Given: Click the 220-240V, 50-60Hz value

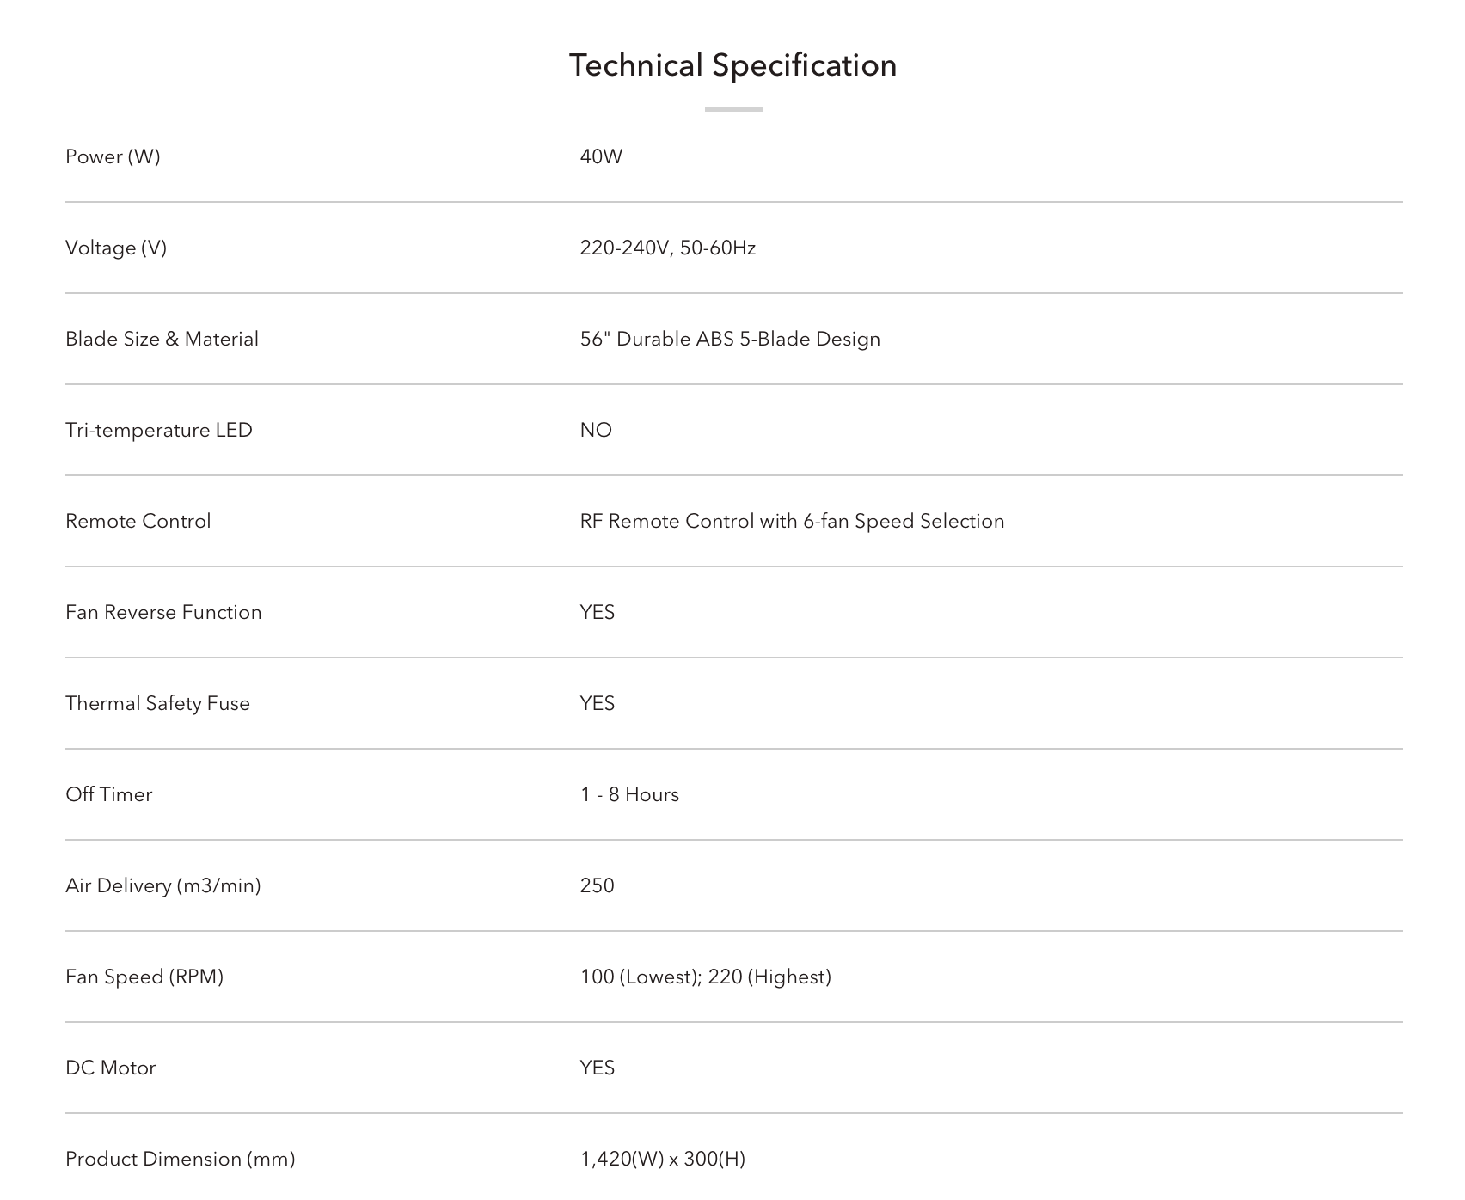Looking at the screenshot, I should pyautogui.click(x=668, y=248).
